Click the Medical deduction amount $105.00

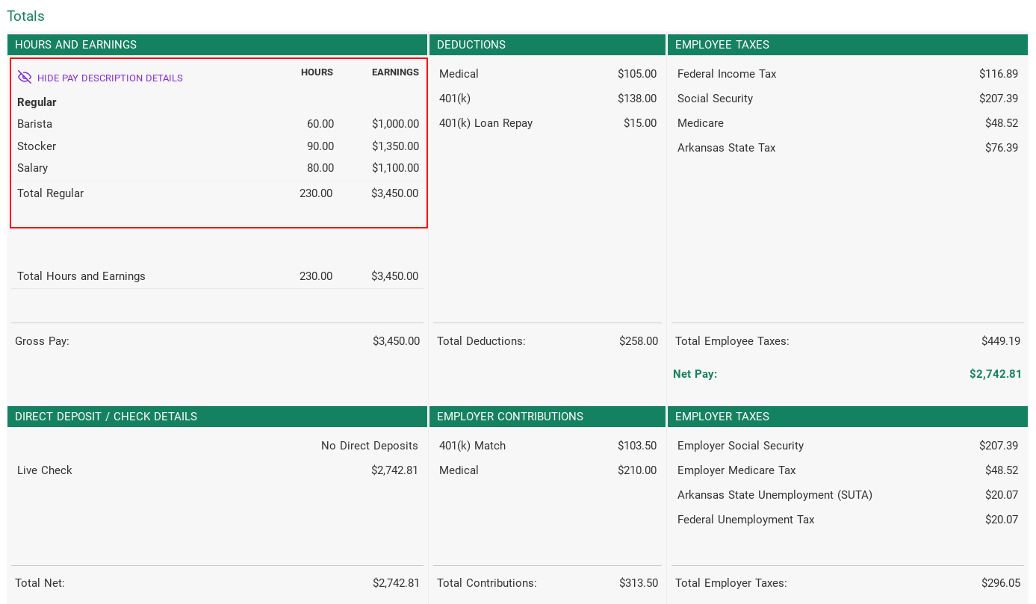pyautogui.click(x=637, y=74)
